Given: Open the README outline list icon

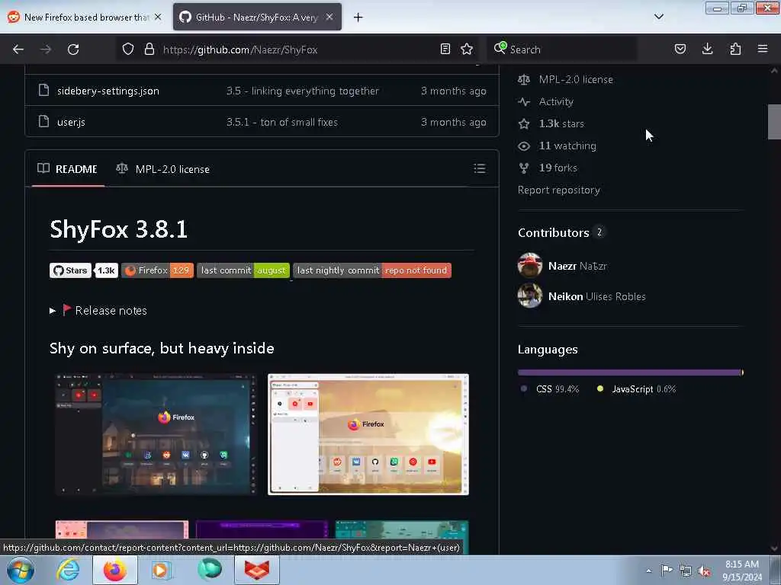Looking at the screenshot, I should pos(479,168).
